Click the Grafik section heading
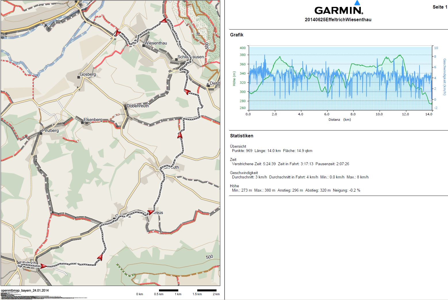 pyautogui.click(x=237, y=35)
